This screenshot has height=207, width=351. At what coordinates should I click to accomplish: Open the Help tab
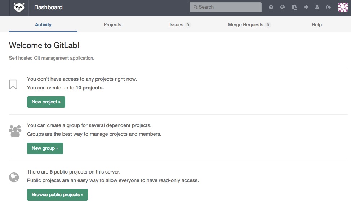coord(317,25)
